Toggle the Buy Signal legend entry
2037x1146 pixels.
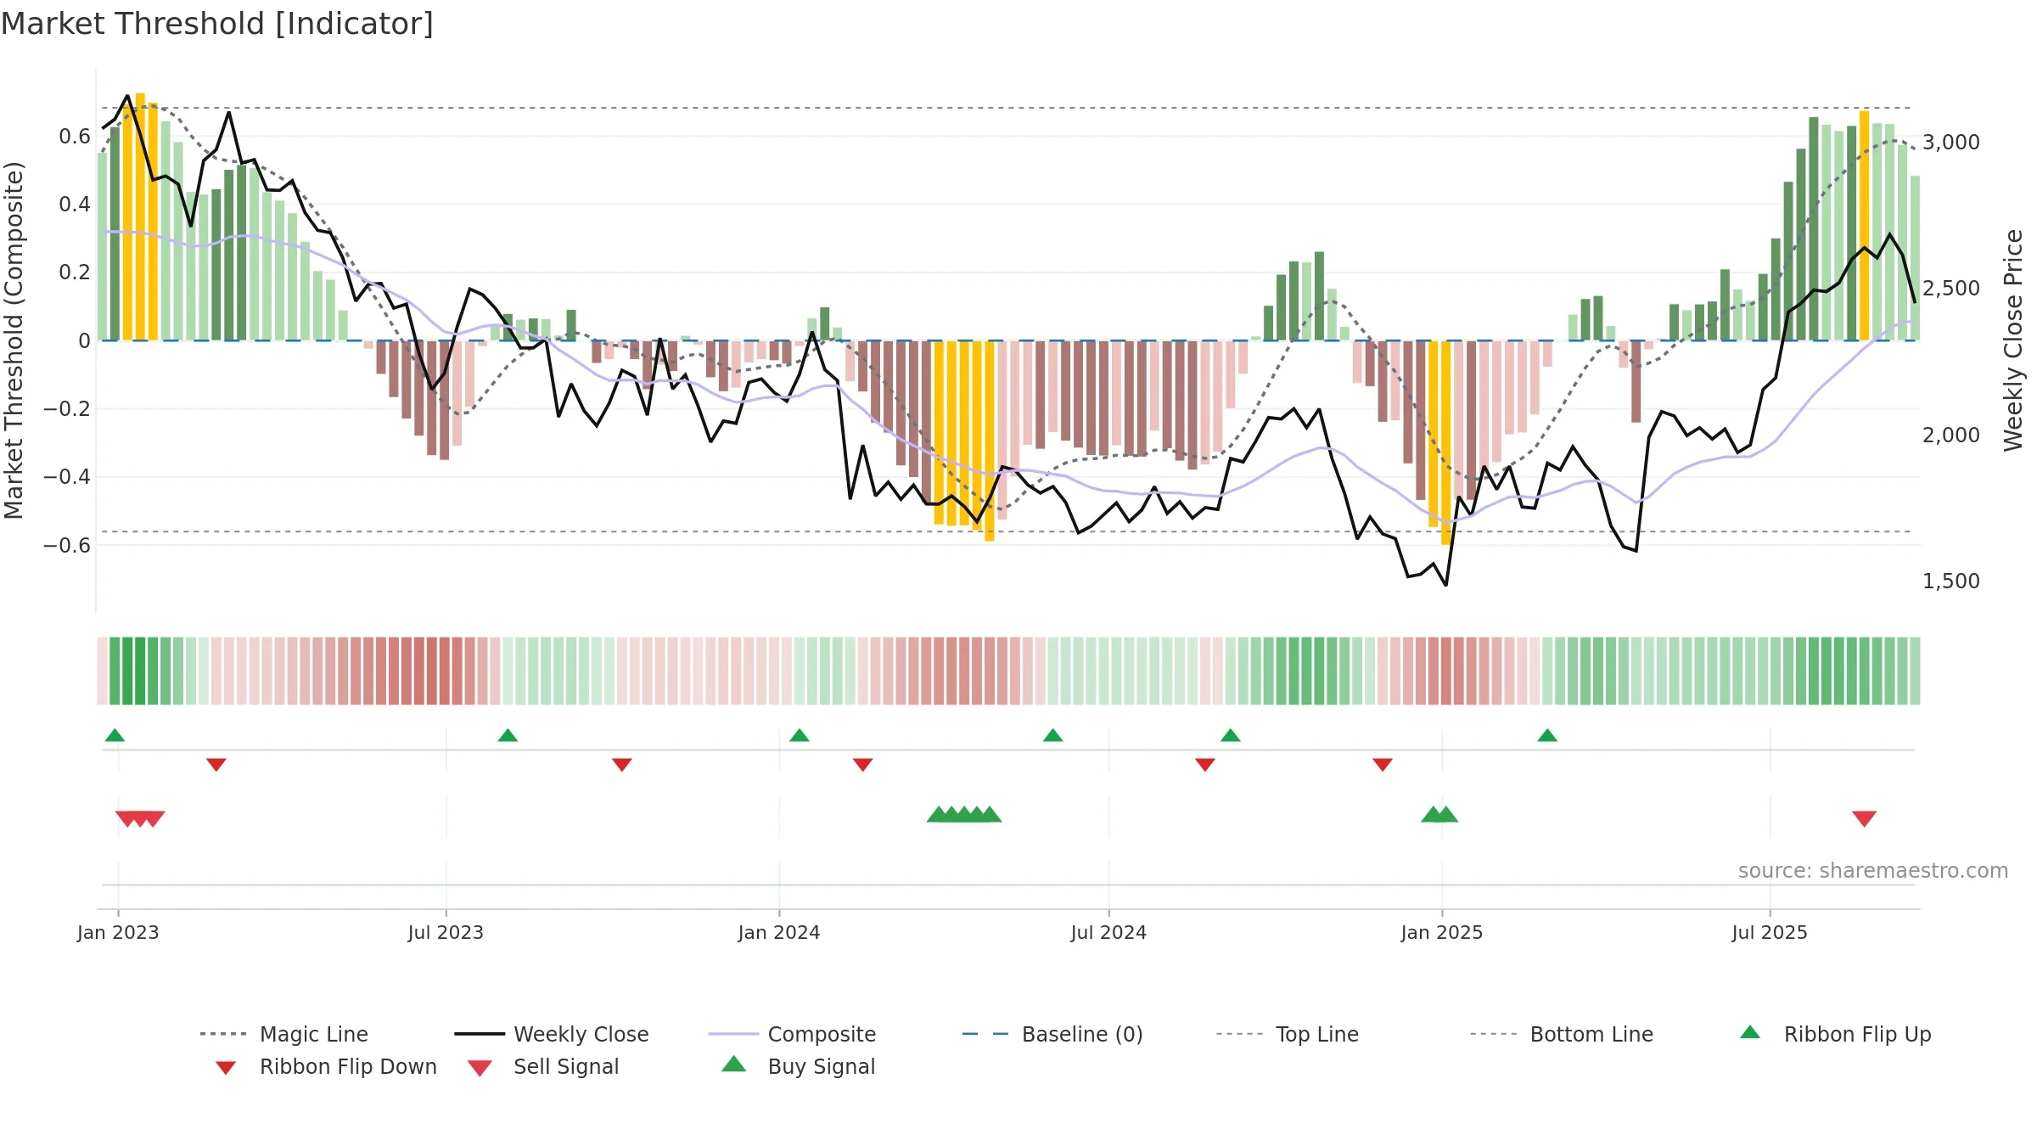pos(798,1066)
